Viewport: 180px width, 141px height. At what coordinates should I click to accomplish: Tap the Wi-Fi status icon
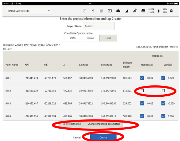[x=168, y=4]
